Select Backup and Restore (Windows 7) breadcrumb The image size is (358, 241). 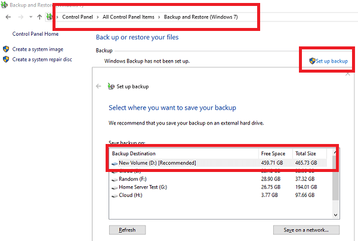tap(200, 17)
